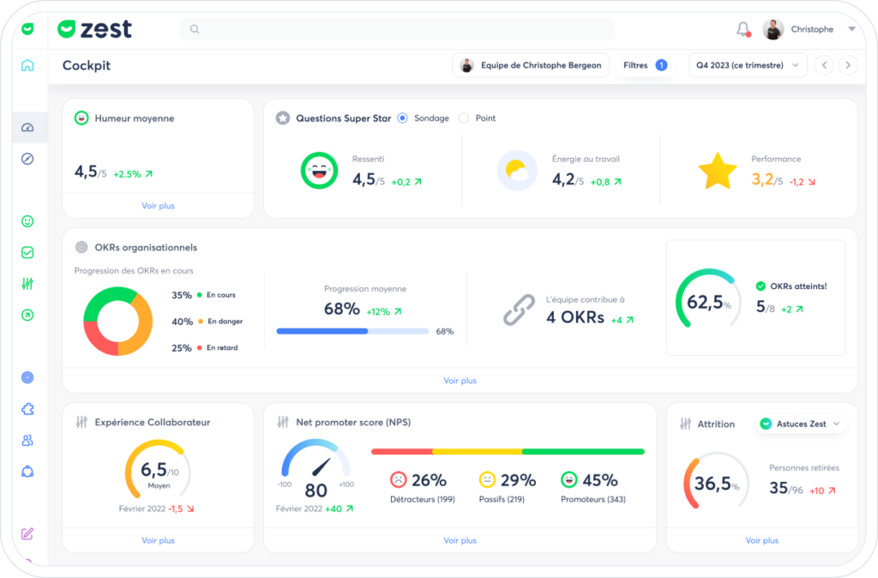878x578 pixels.
Task: Open the people team icon in sidebar
Action: (27, 440)
